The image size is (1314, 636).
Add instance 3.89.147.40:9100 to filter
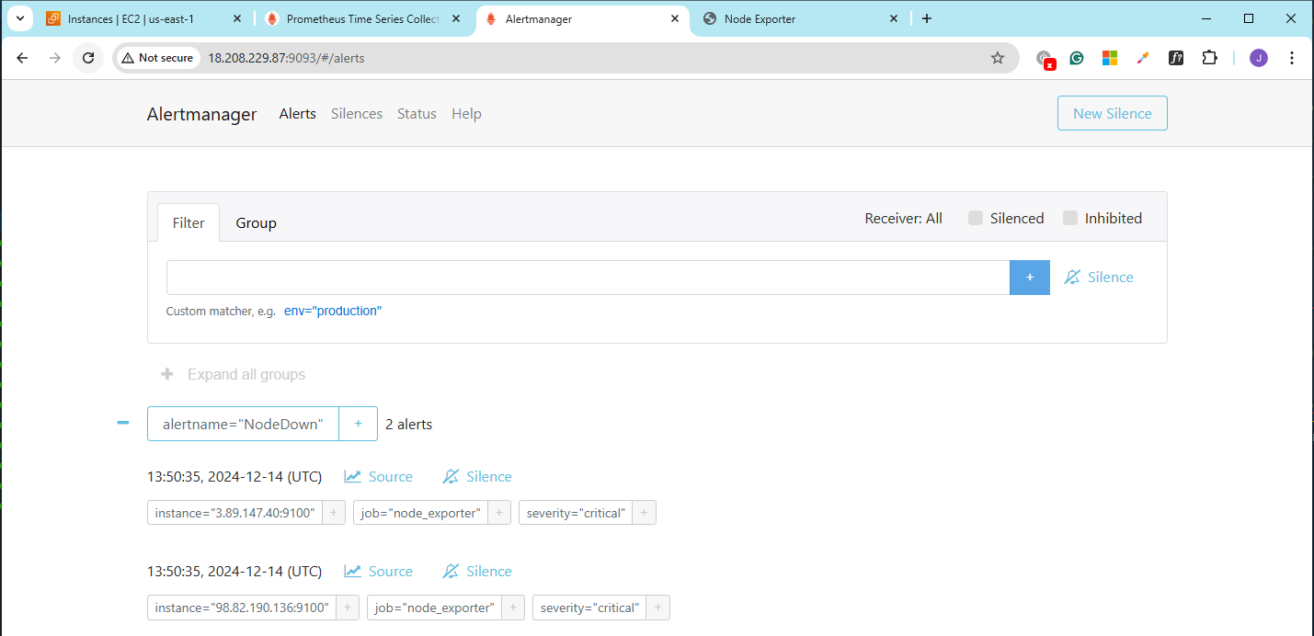click(x=334, y=513)
